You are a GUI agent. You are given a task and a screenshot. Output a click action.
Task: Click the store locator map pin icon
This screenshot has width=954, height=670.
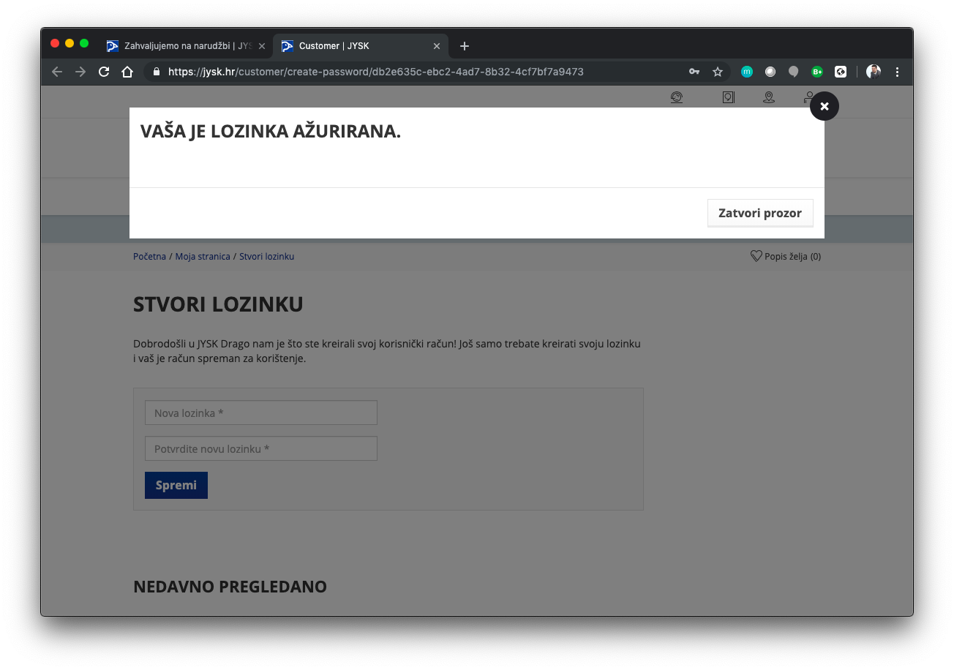768,97
